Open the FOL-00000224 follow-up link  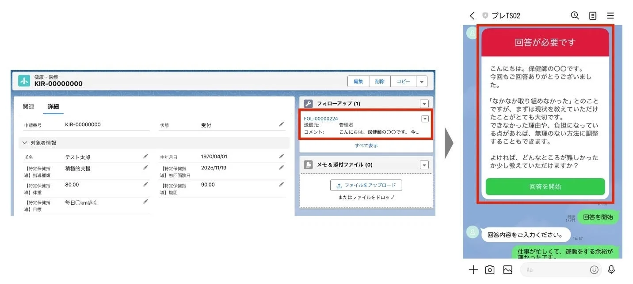pyautogui.click(x=321, y=118)
